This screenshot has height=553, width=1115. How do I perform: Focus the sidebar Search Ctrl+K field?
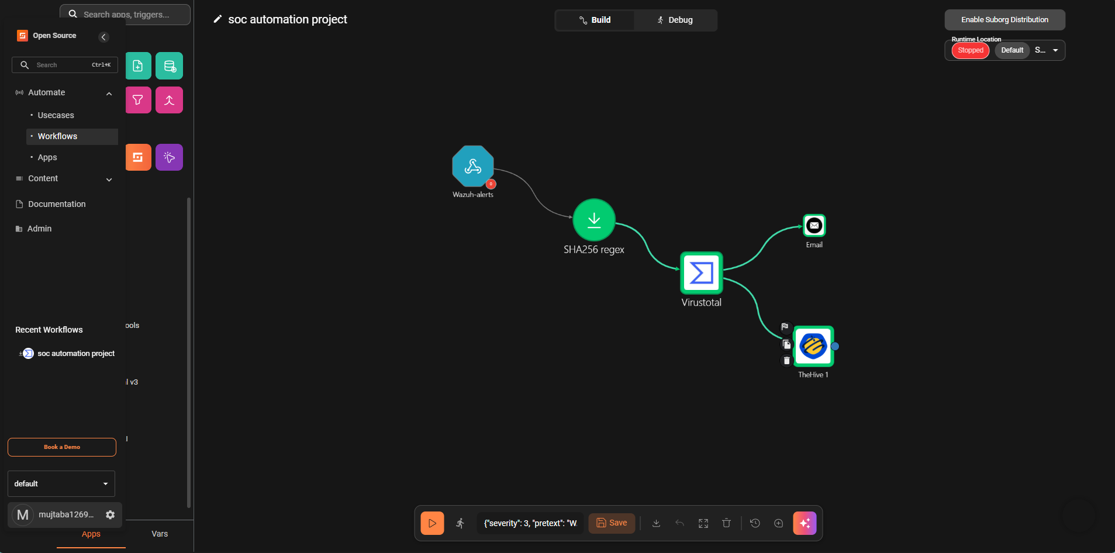65,65
